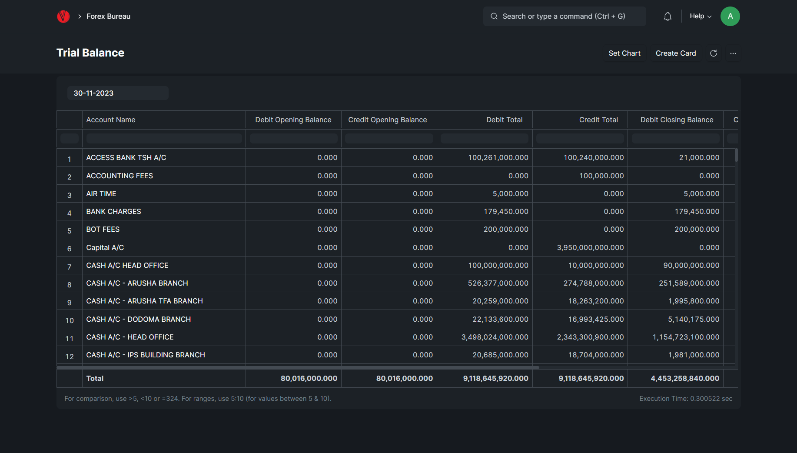Click the Trial Balance page title
797x453 pixels.
click(90, 53)
